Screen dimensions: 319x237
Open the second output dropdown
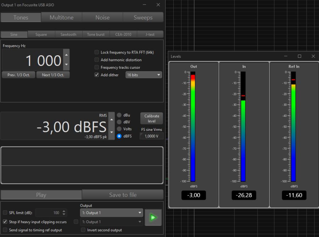(x=112, y=222)
